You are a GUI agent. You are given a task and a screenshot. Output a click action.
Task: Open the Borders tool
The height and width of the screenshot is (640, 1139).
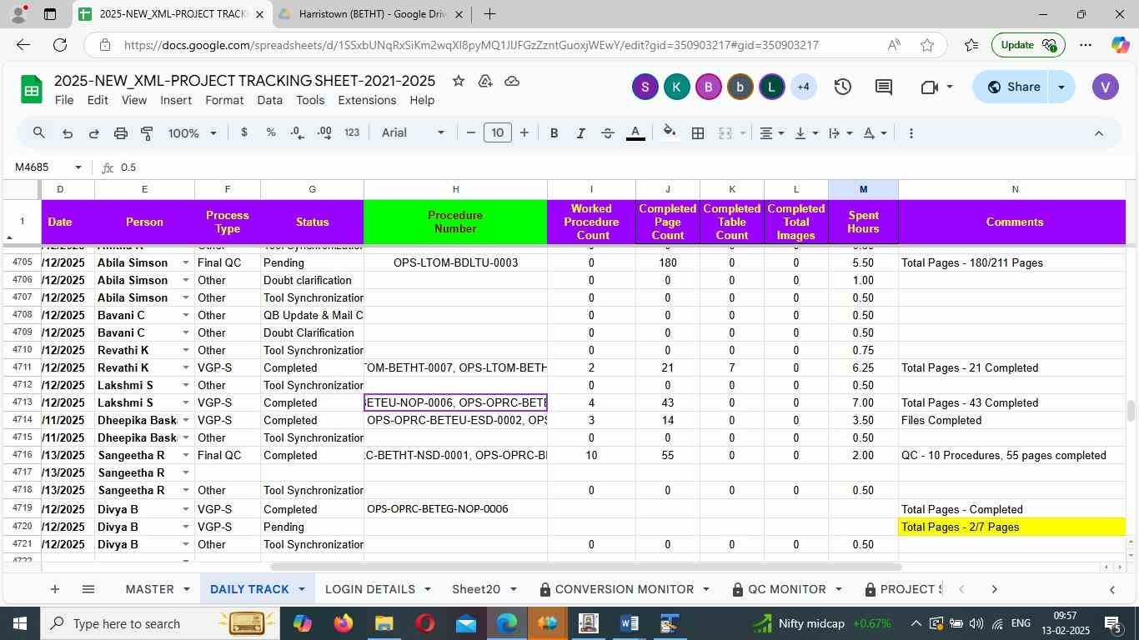698,133
